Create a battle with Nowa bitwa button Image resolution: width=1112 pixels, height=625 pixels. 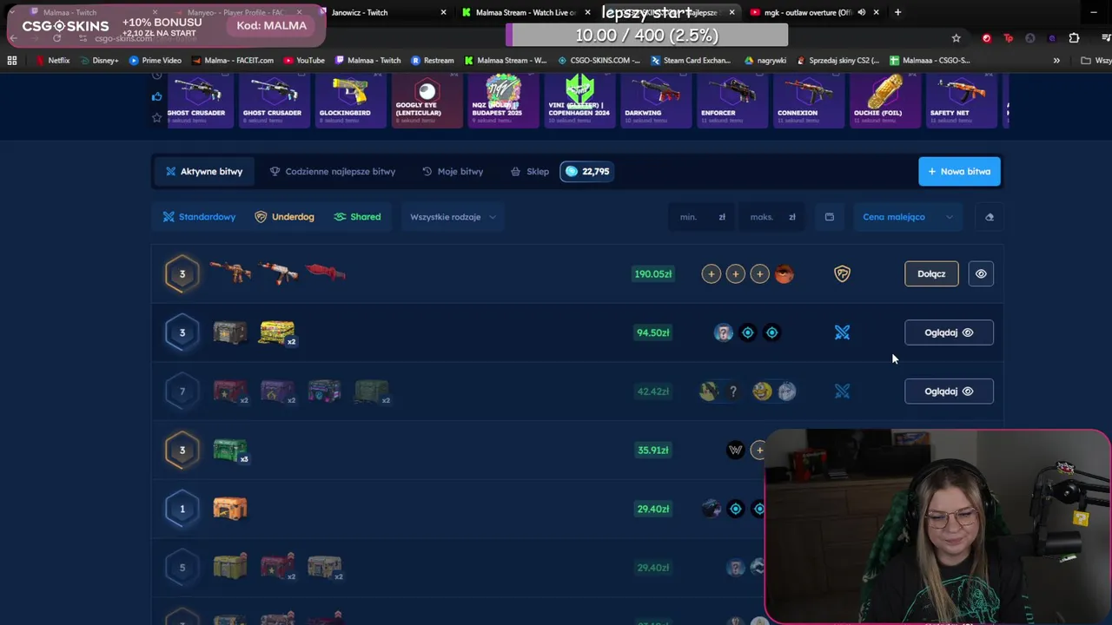click(x=960, y=171)
